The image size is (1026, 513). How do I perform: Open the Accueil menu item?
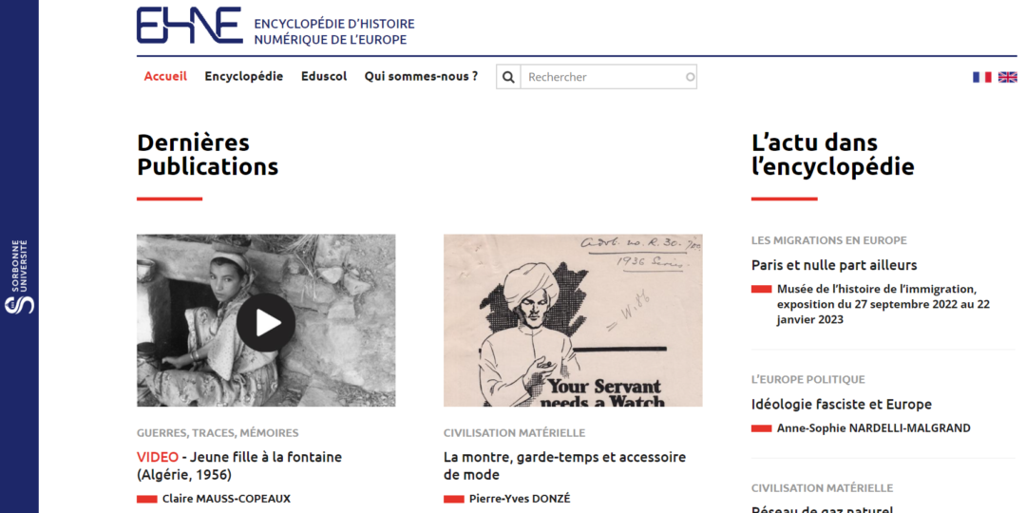(x=165, y=77)
